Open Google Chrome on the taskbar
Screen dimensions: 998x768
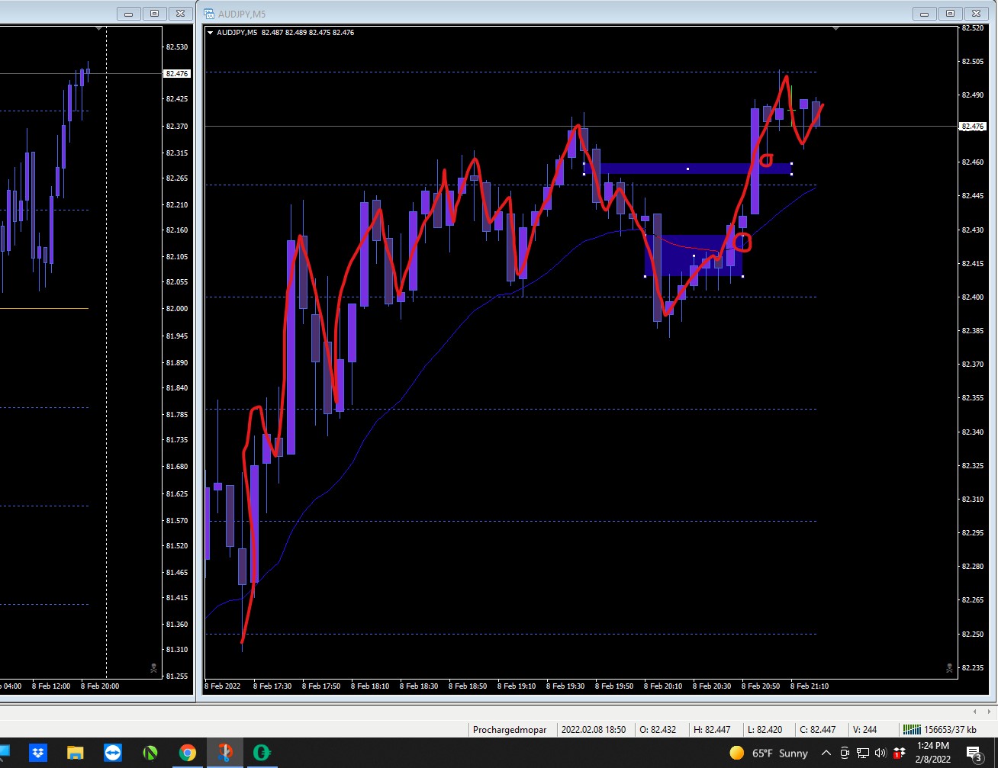pyautogui.click(x=188, y=753)
